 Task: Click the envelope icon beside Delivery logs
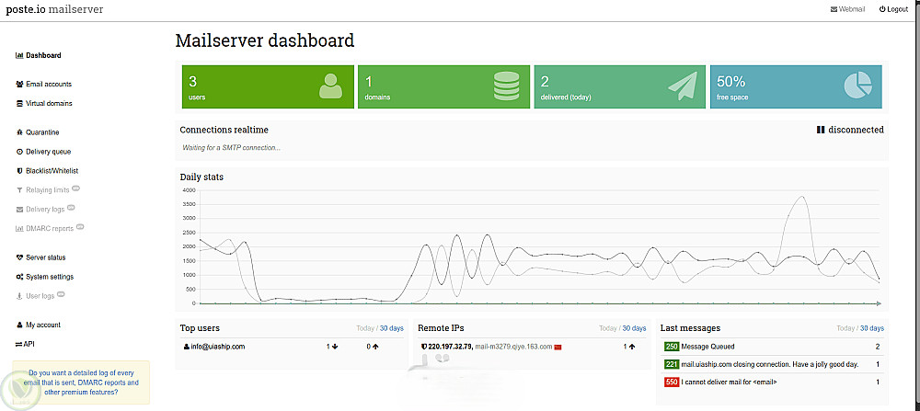(x=19, y=210)
